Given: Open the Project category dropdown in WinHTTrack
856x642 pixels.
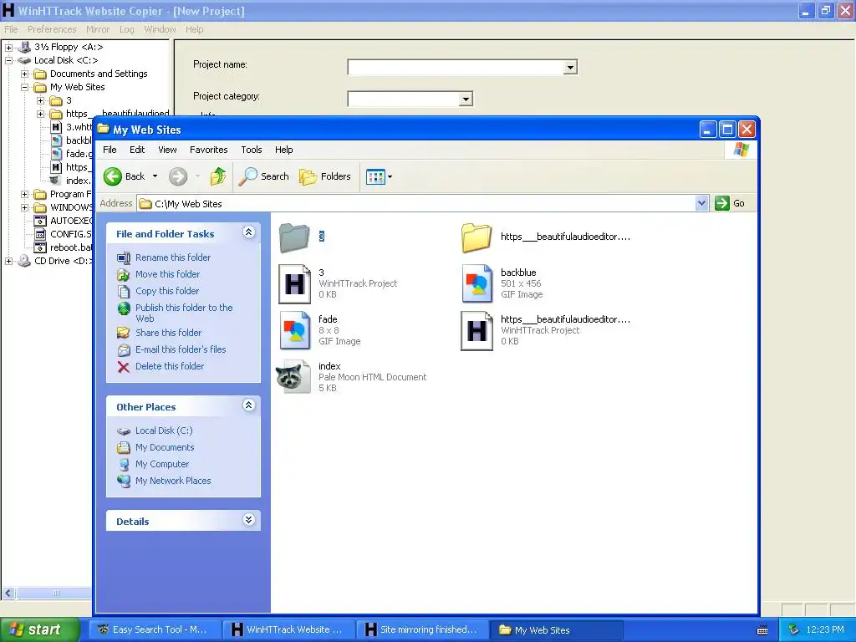Looking at the screenshot, I should click(465, 99).
